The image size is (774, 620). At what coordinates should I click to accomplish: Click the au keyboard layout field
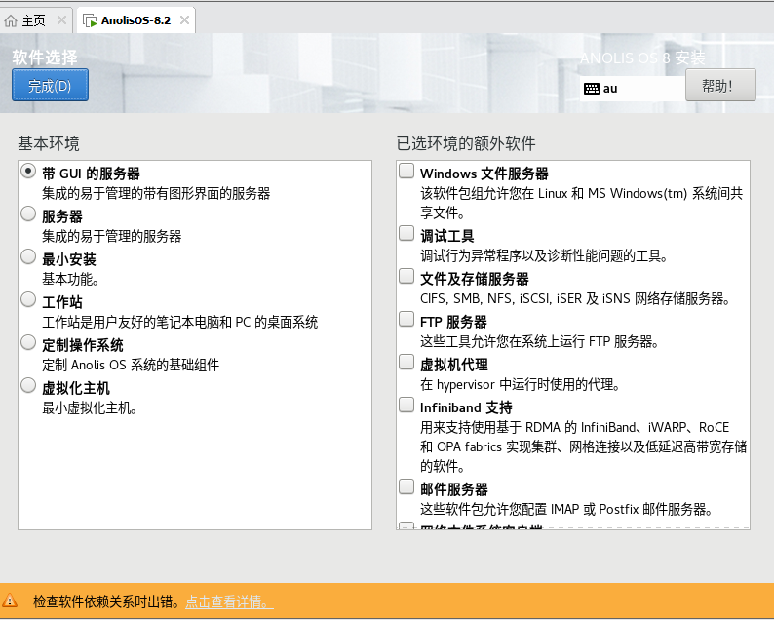[x=639, y=89]
